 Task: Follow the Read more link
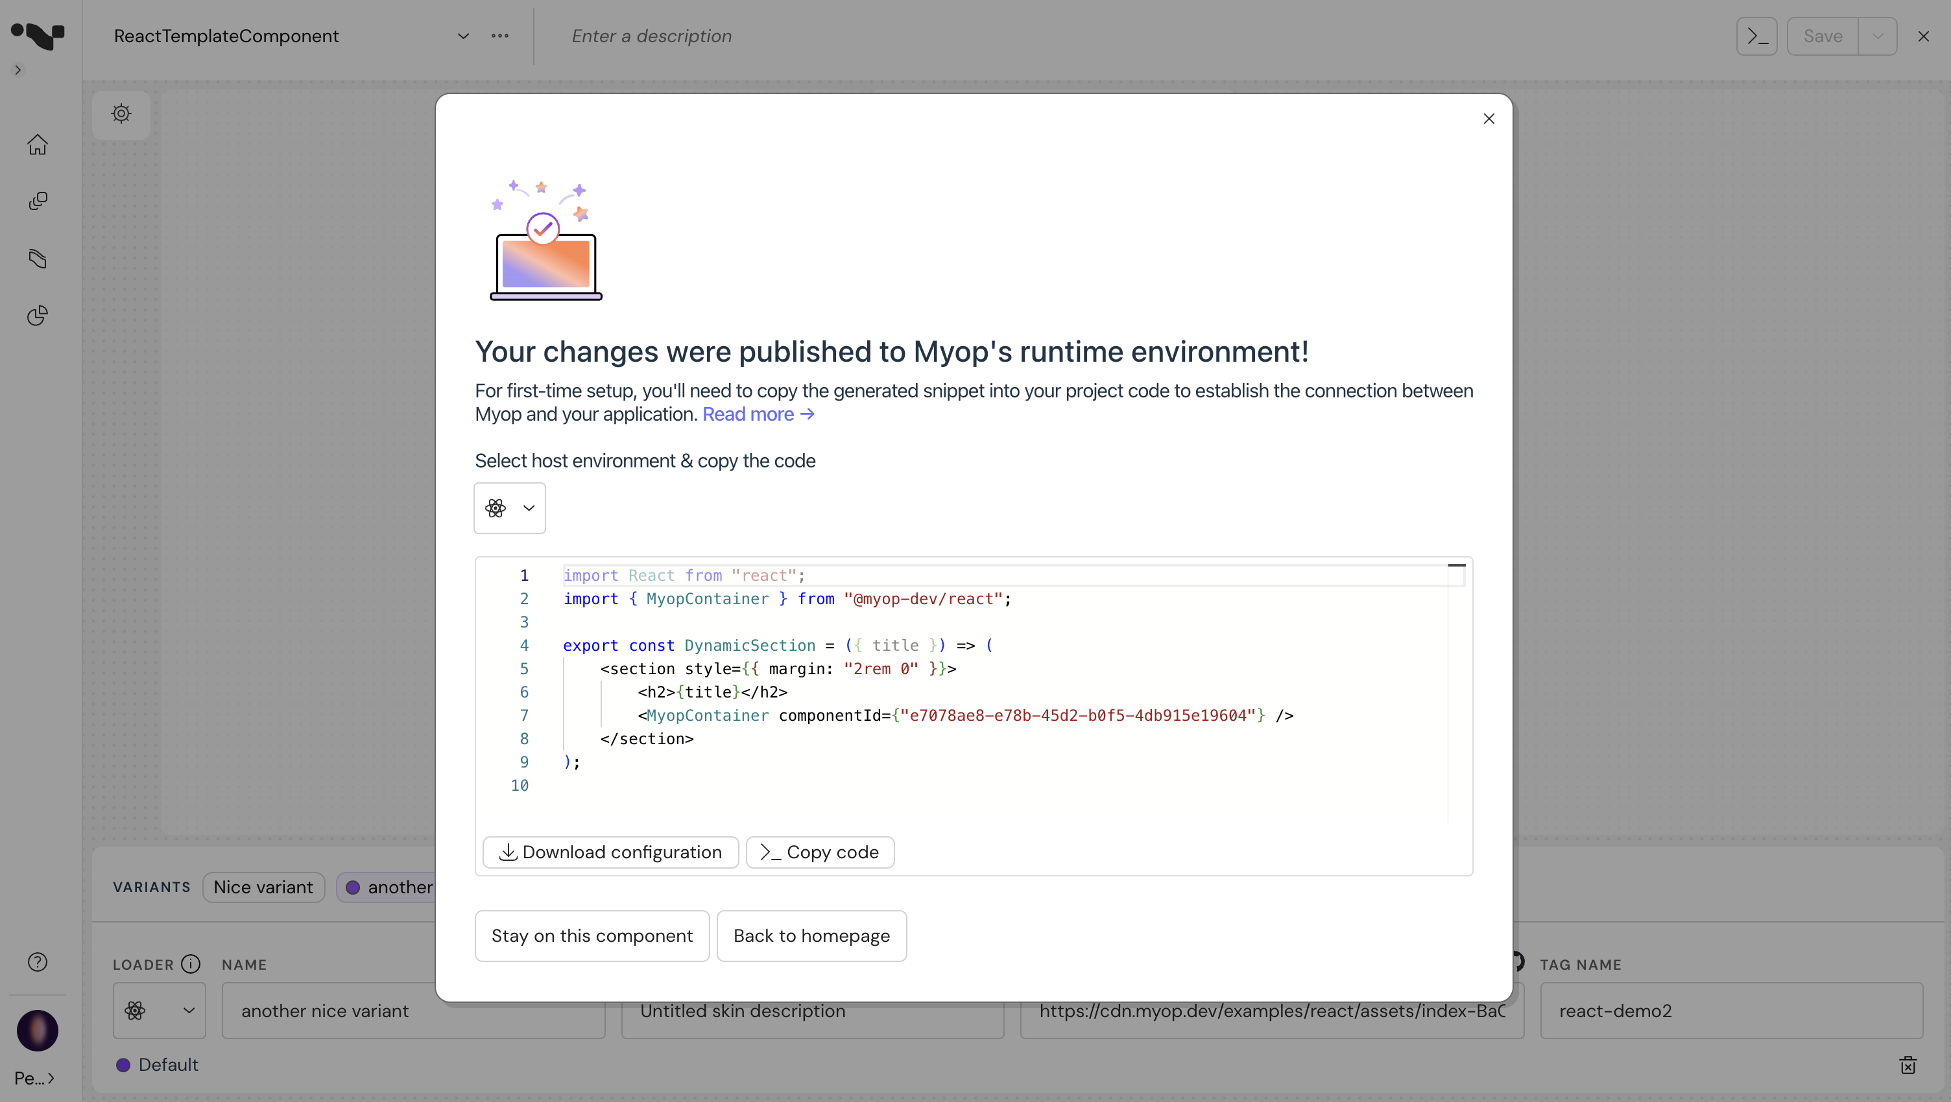click(x=758, y=414)
